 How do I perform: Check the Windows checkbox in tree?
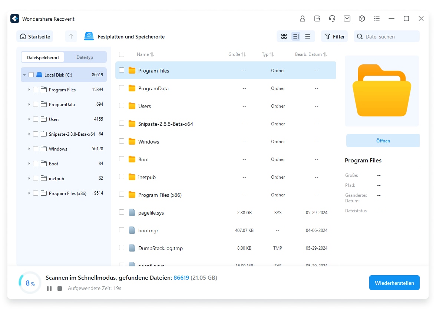tap(36, 149)
